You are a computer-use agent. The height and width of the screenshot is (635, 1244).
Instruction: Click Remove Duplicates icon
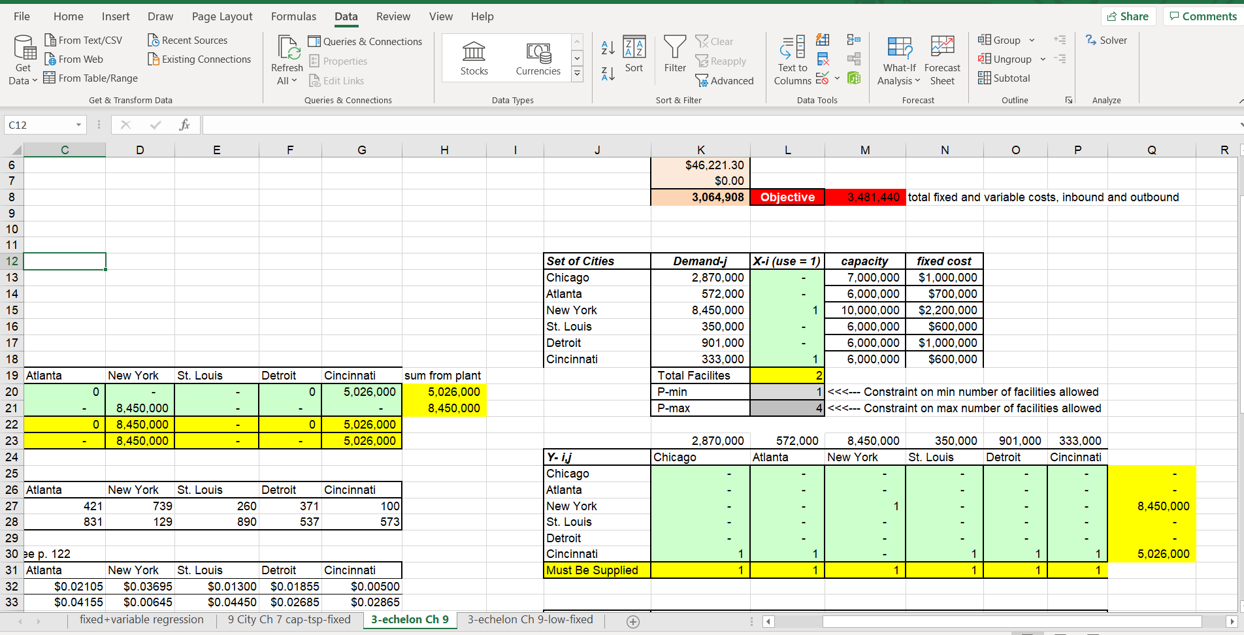pos(823,59)
